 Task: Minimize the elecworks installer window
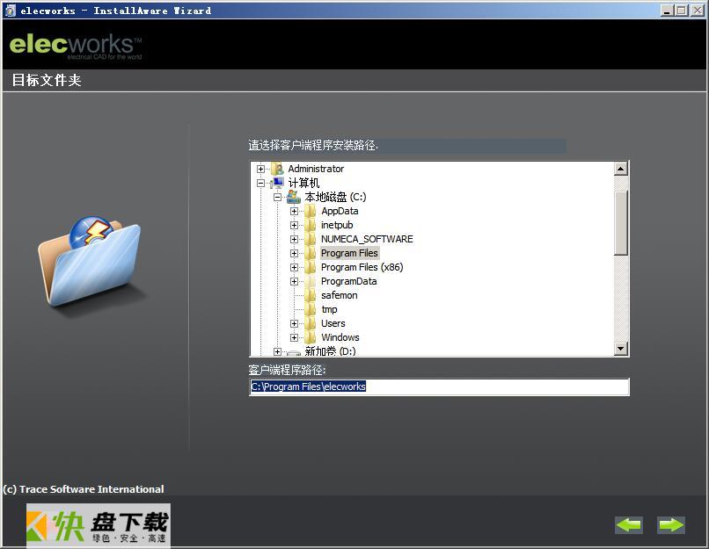[667, 11]
